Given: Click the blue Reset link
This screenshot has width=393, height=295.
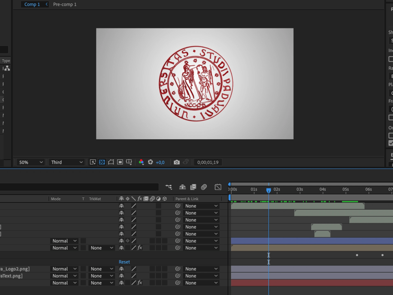Looking at the screenshot, I should click(124, 262).
